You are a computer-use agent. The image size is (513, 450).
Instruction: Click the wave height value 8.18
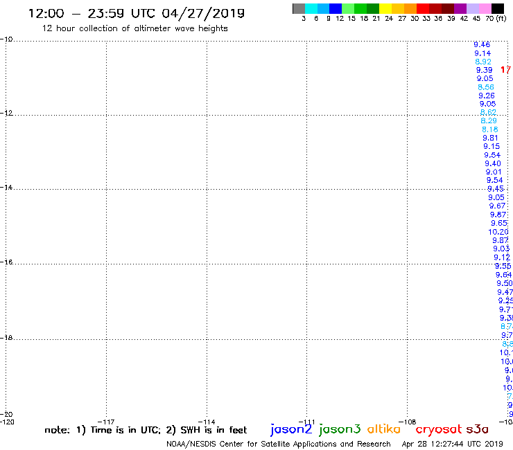click(489, 129)
